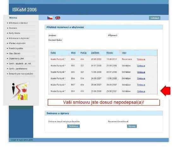Select Stav žádosti in the menu
The width and height of the screenshot is (173, 147).
[x=15, y=53]
